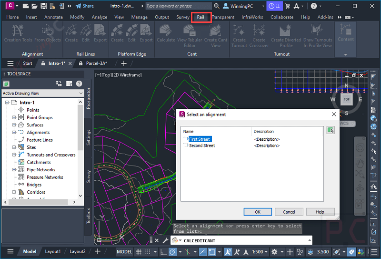
Task: Expand the Alignments tree node
Action: pyautogui.click(x=14, y=133)
